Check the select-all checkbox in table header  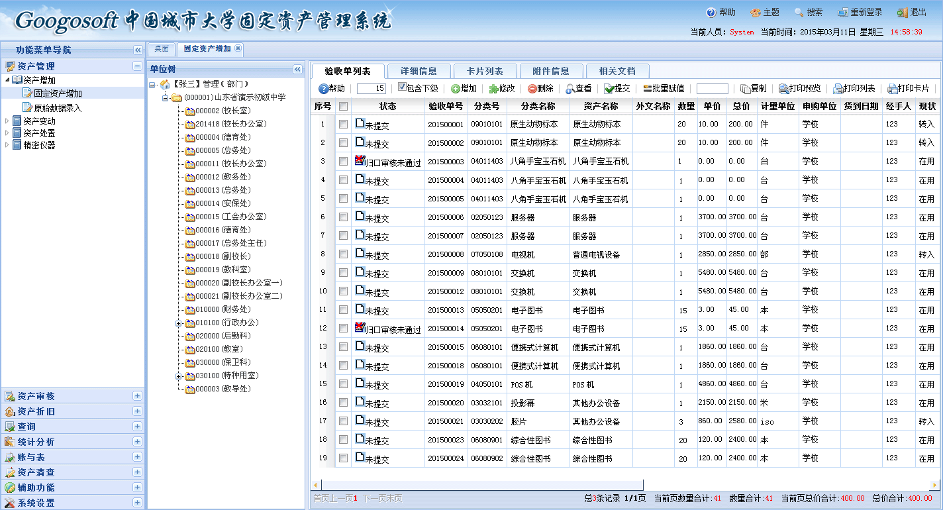[343, 106]
